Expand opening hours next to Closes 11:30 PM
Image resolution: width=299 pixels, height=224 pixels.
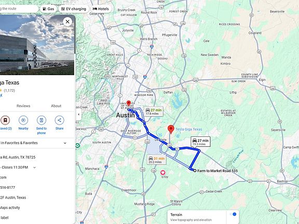click(x=34, y=167)
